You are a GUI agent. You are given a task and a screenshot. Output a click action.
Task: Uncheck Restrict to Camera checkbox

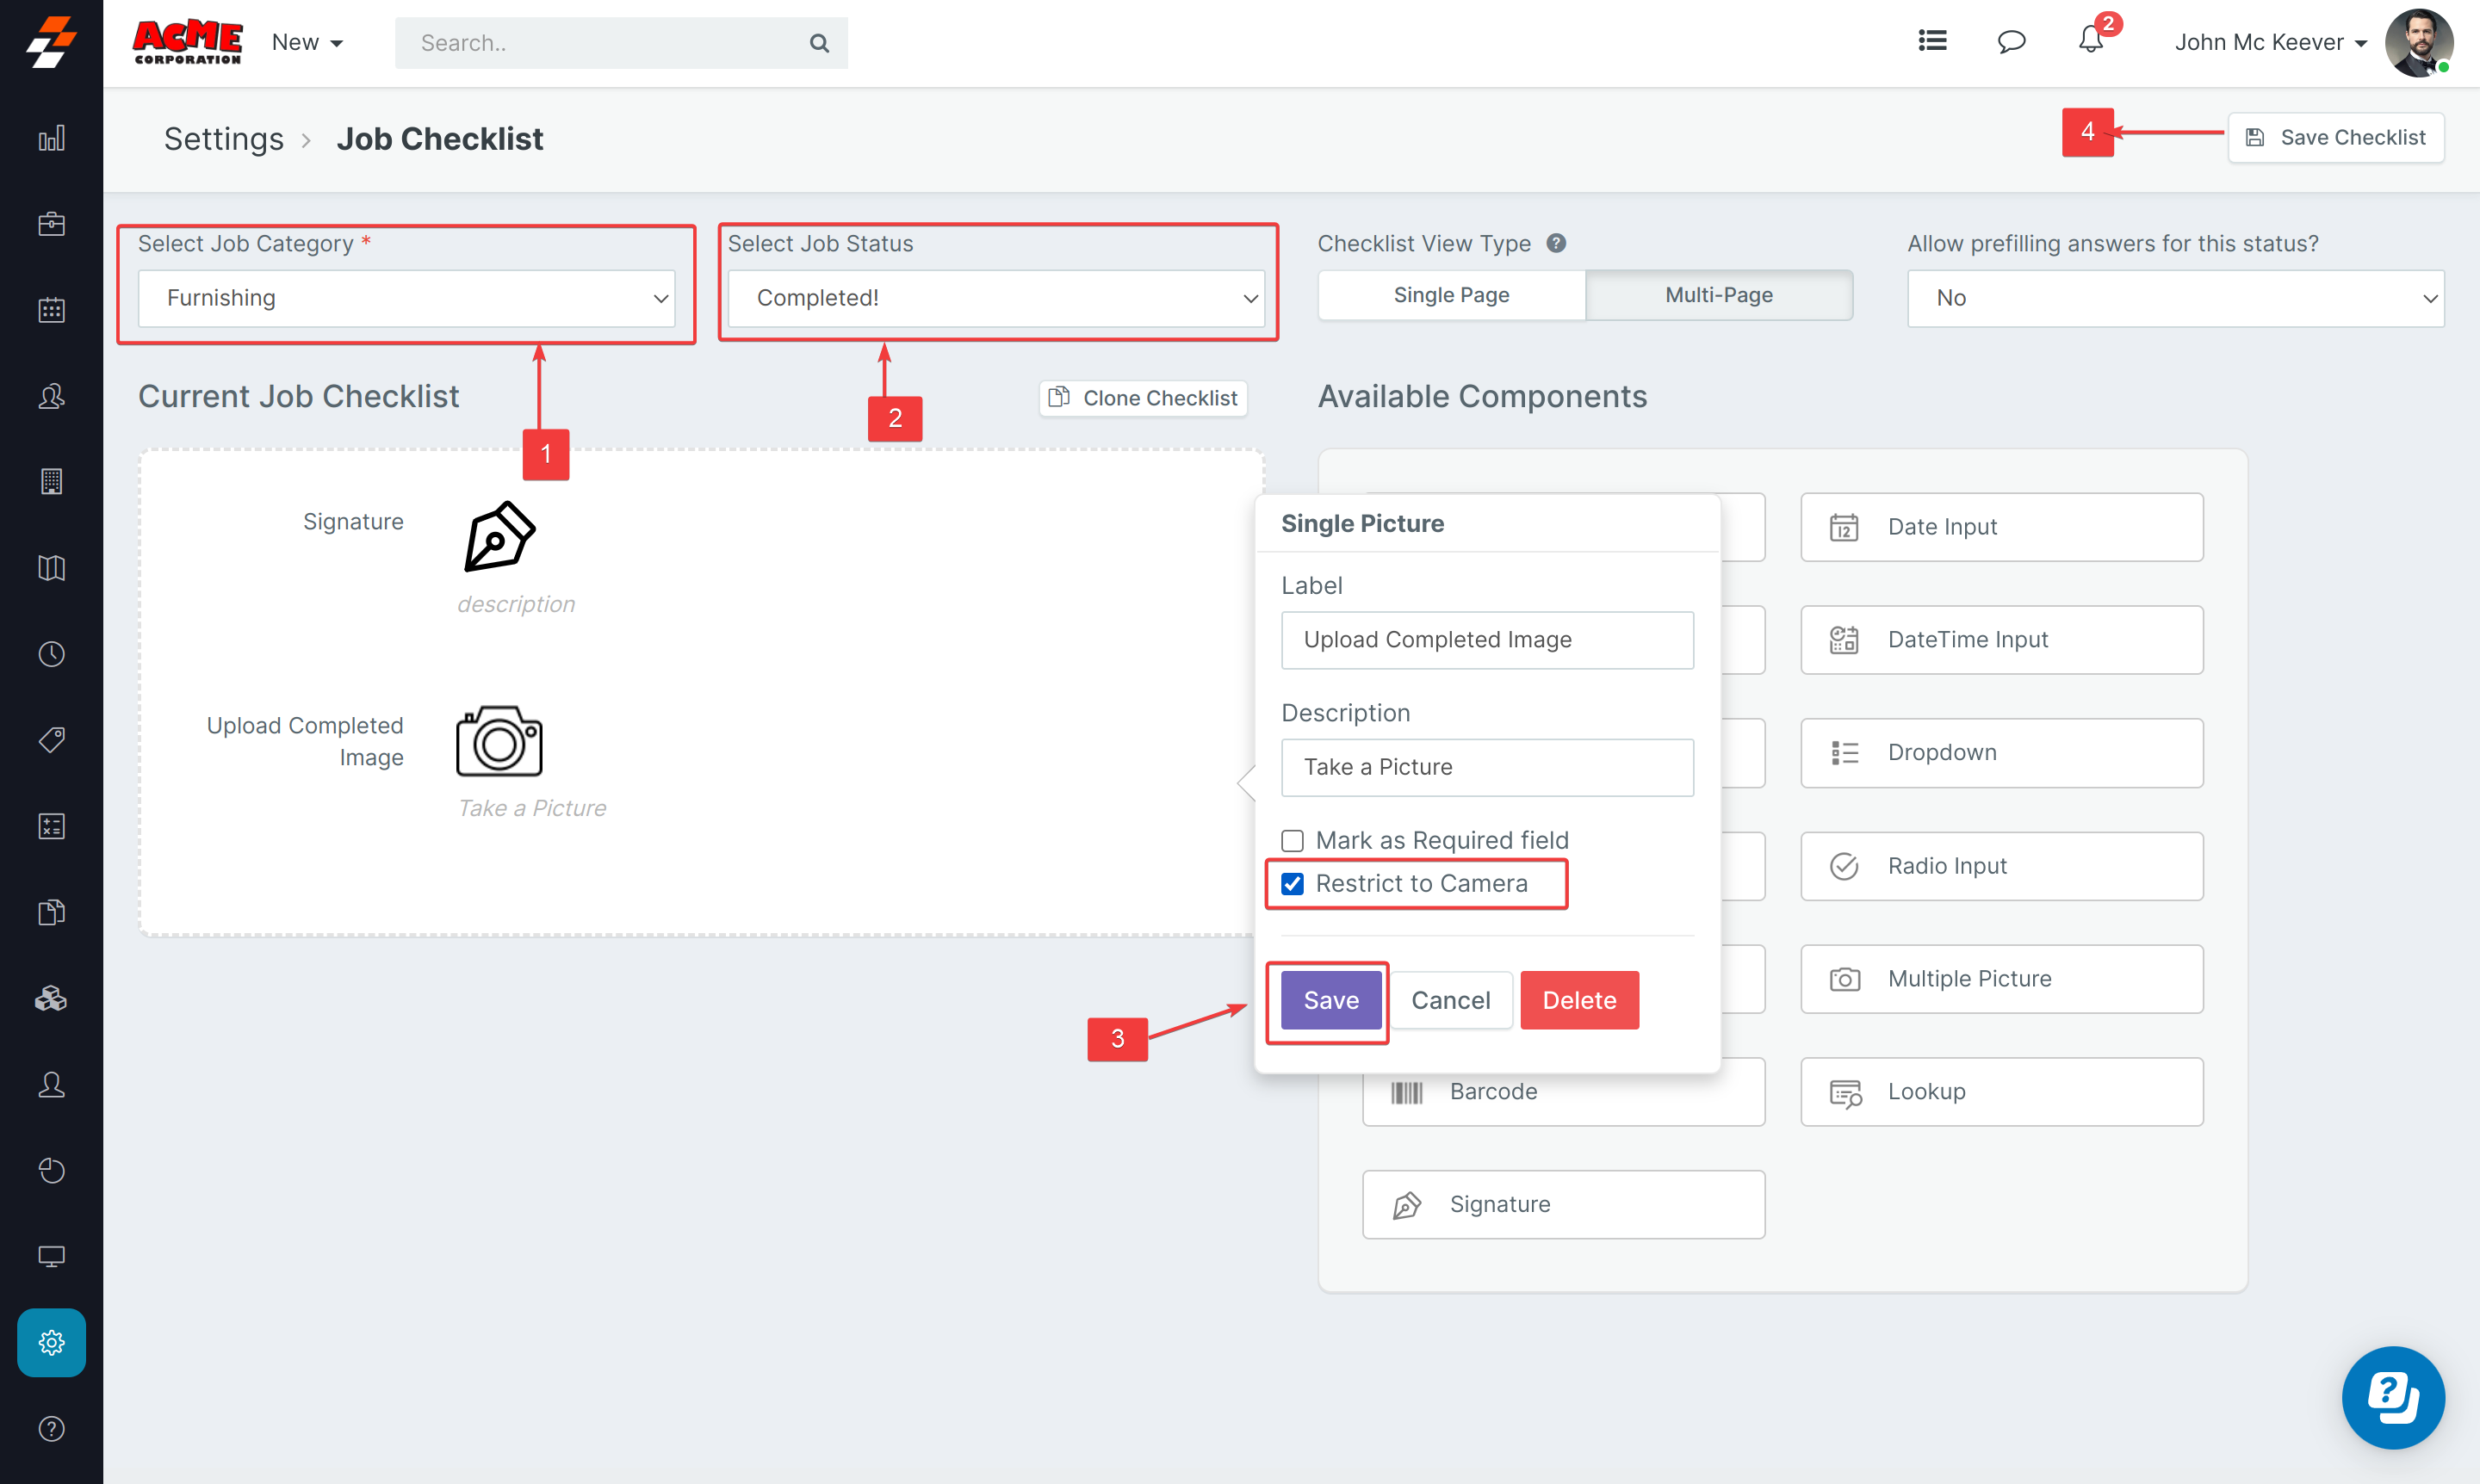[1293, 884]
